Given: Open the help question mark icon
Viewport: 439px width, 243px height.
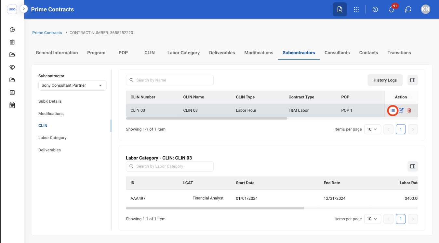Looking at the screenshot, I should coord(375,9).
